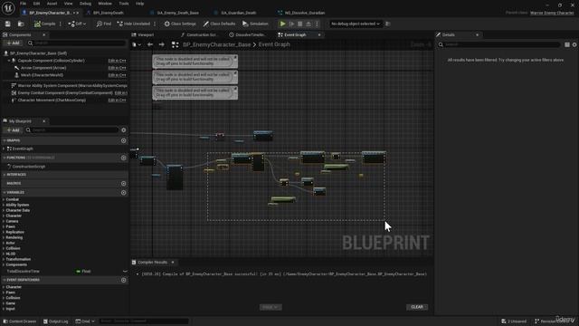
Task: Select Enemy Combat Component row
Action: click(65, 92)
